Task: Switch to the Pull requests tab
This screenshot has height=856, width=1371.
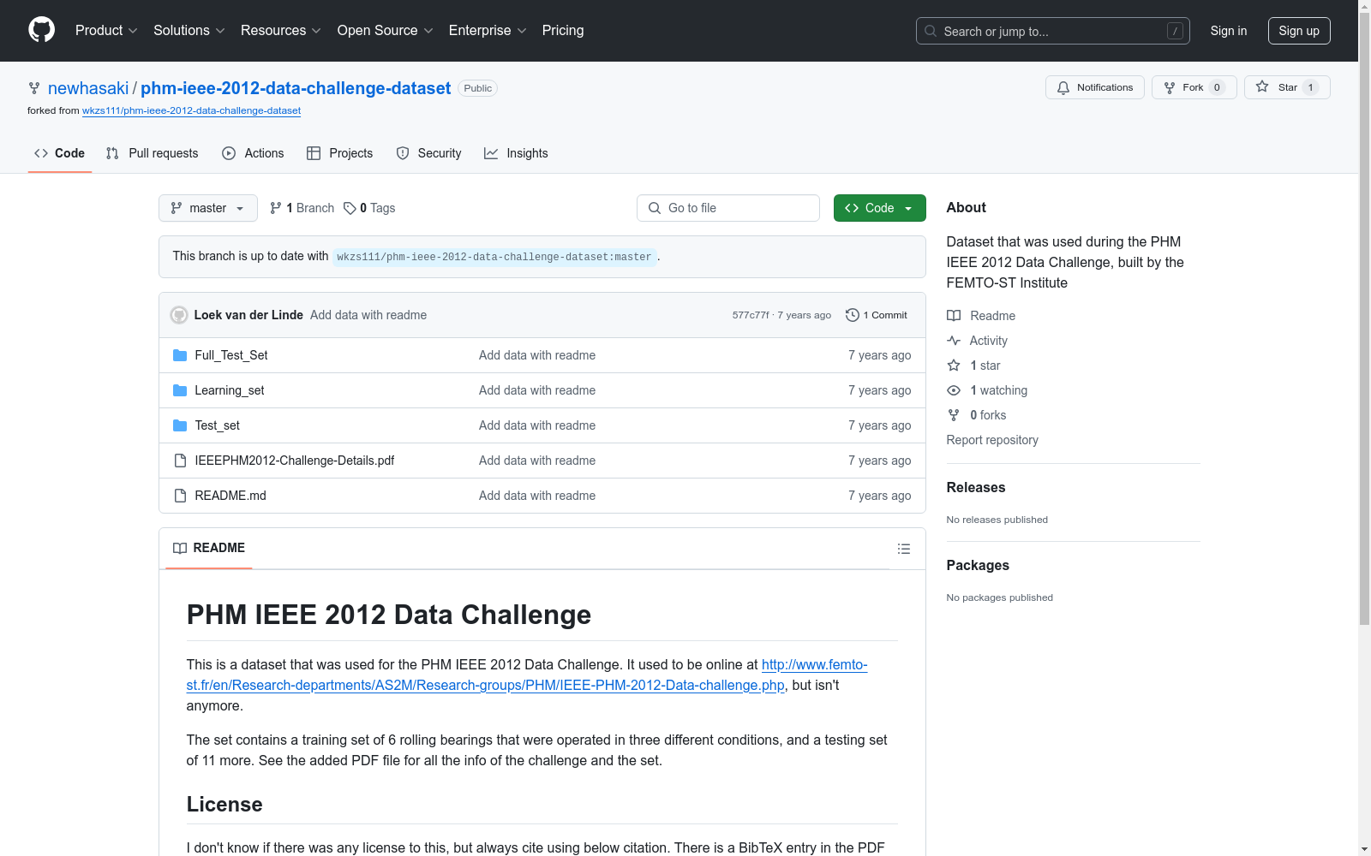Action: [x=152, y=153]
